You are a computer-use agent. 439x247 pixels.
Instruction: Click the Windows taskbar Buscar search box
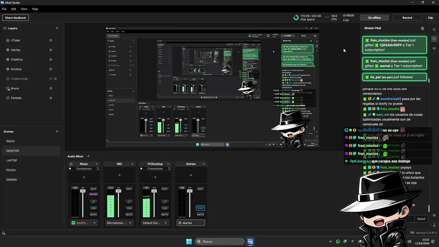219,242
